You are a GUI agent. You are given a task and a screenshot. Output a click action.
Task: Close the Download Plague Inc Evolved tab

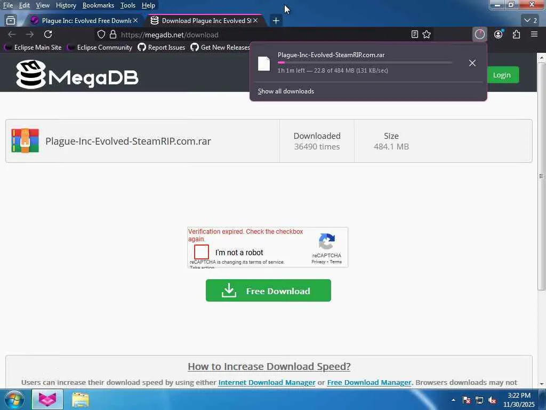255,21
